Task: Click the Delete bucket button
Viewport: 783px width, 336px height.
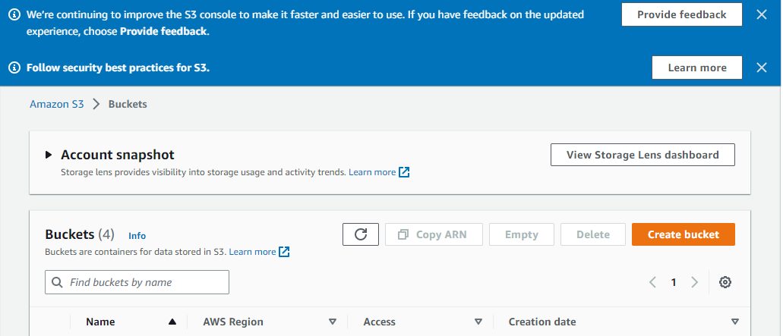Action: coord(592,234)
